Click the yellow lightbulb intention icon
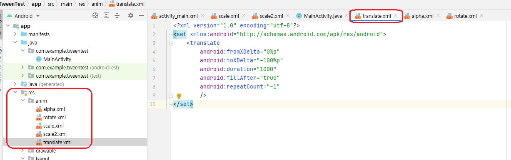Screen dimensions: 511x160 179,96
